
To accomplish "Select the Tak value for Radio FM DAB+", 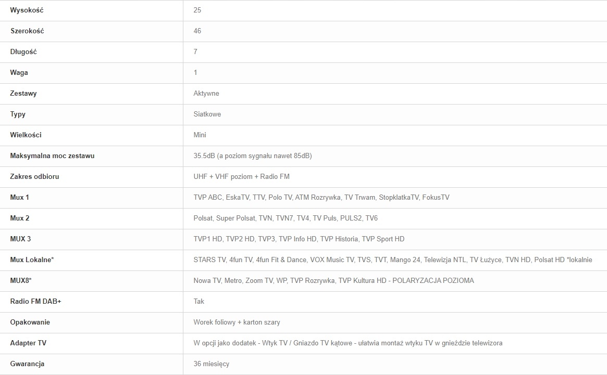I will click(x=199, y=301).
